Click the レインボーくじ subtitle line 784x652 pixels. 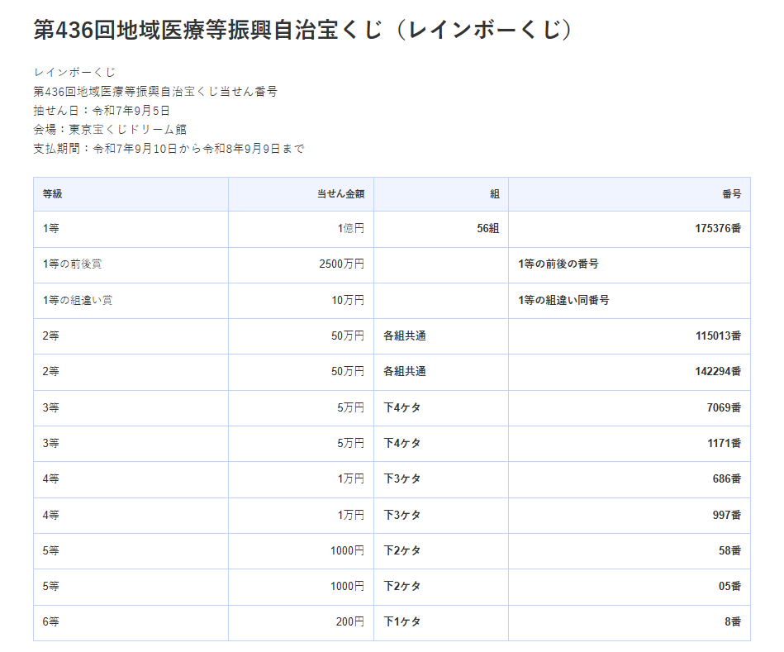tap(74, 73)
